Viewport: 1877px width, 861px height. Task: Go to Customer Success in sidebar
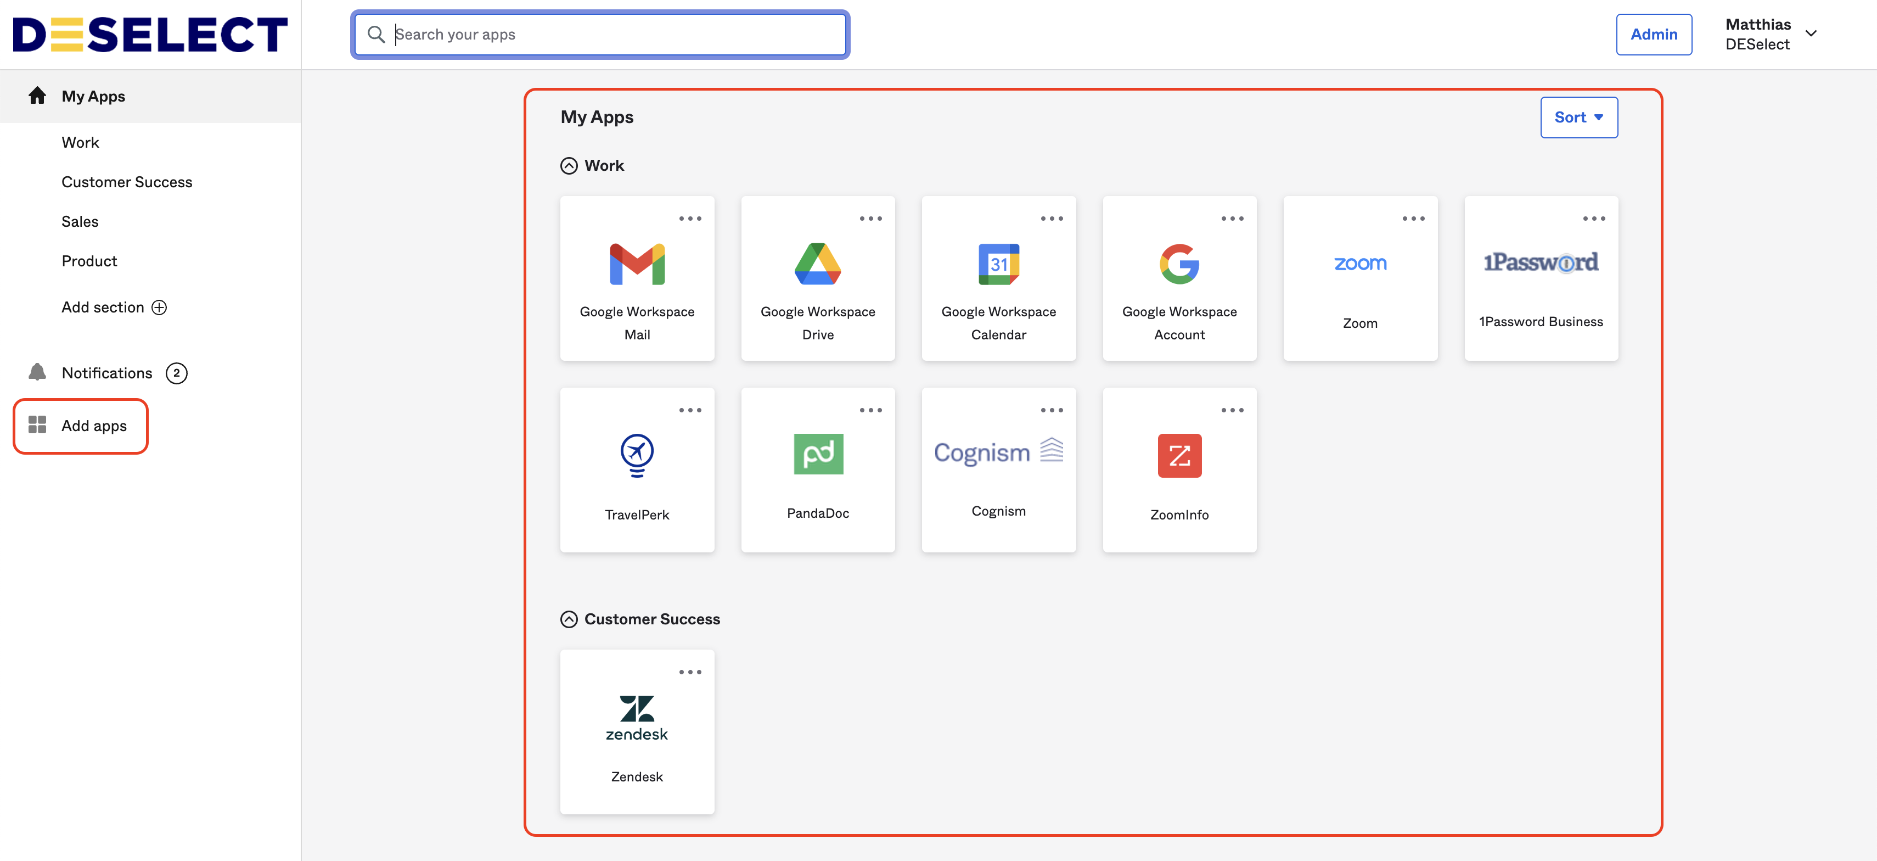point(127,182)
